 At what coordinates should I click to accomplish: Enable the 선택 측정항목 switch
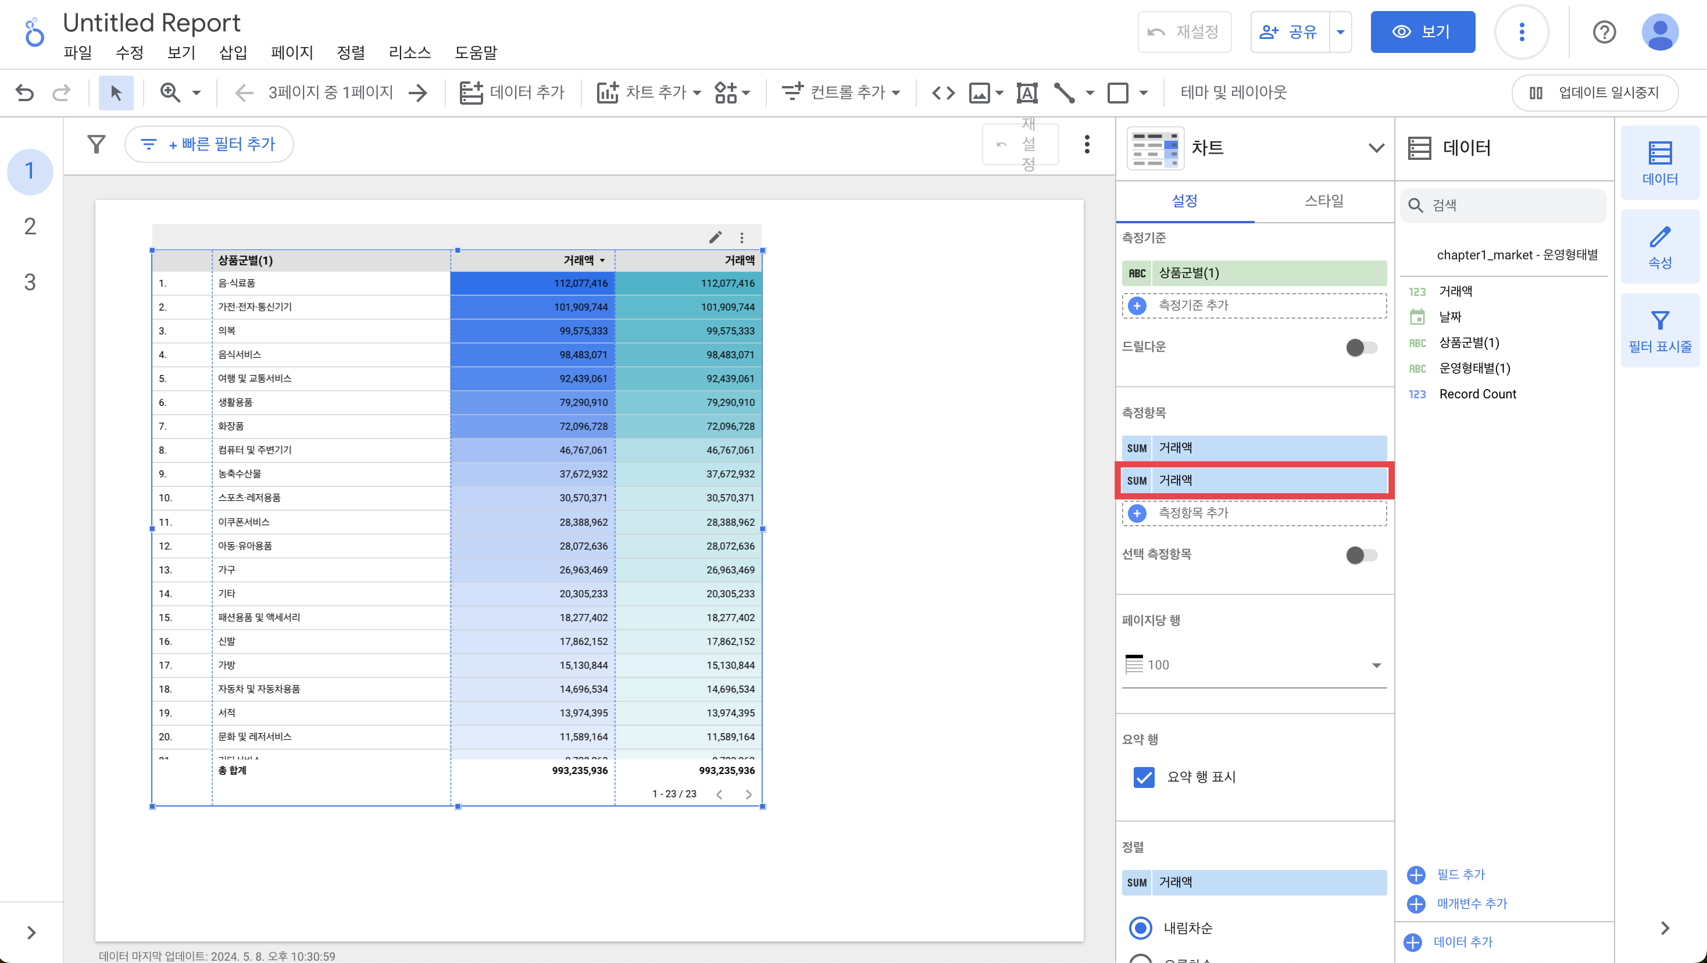1361,555
